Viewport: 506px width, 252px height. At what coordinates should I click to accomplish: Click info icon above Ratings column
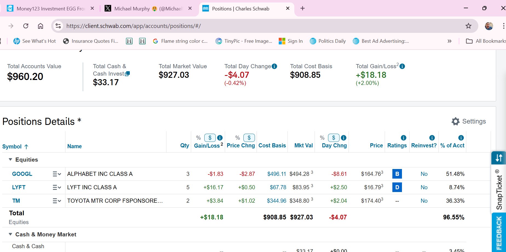[x=404, y=138]
